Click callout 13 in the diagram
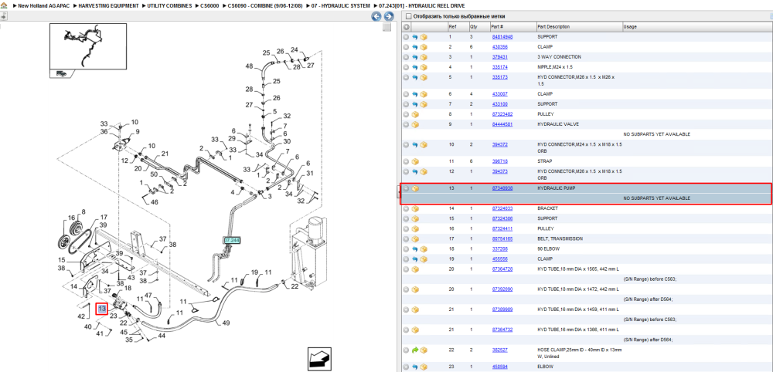The image size is (773, 372). click(101, 309)
